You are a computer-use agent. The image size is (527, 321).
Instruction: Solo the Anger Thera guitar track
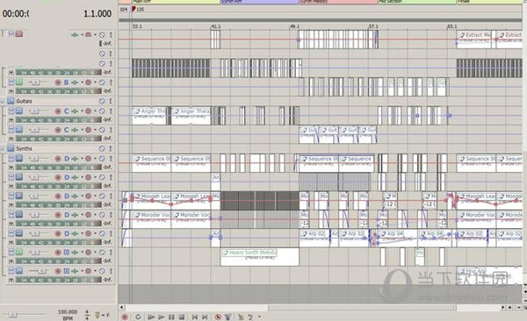click(x=111, y=111)
